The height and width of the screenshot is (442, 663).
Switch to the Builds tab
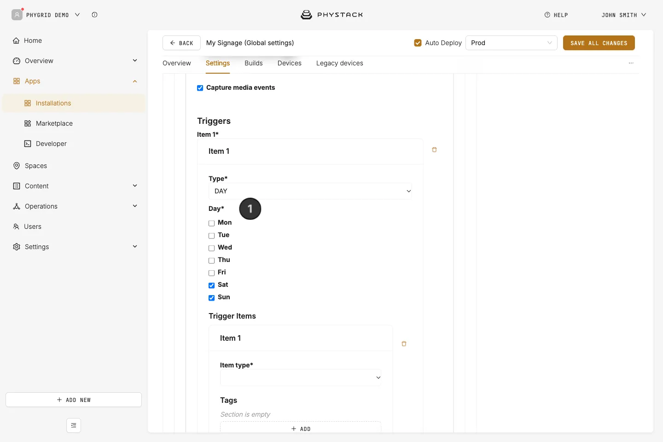pyautogui.click(x=254, y=63)
